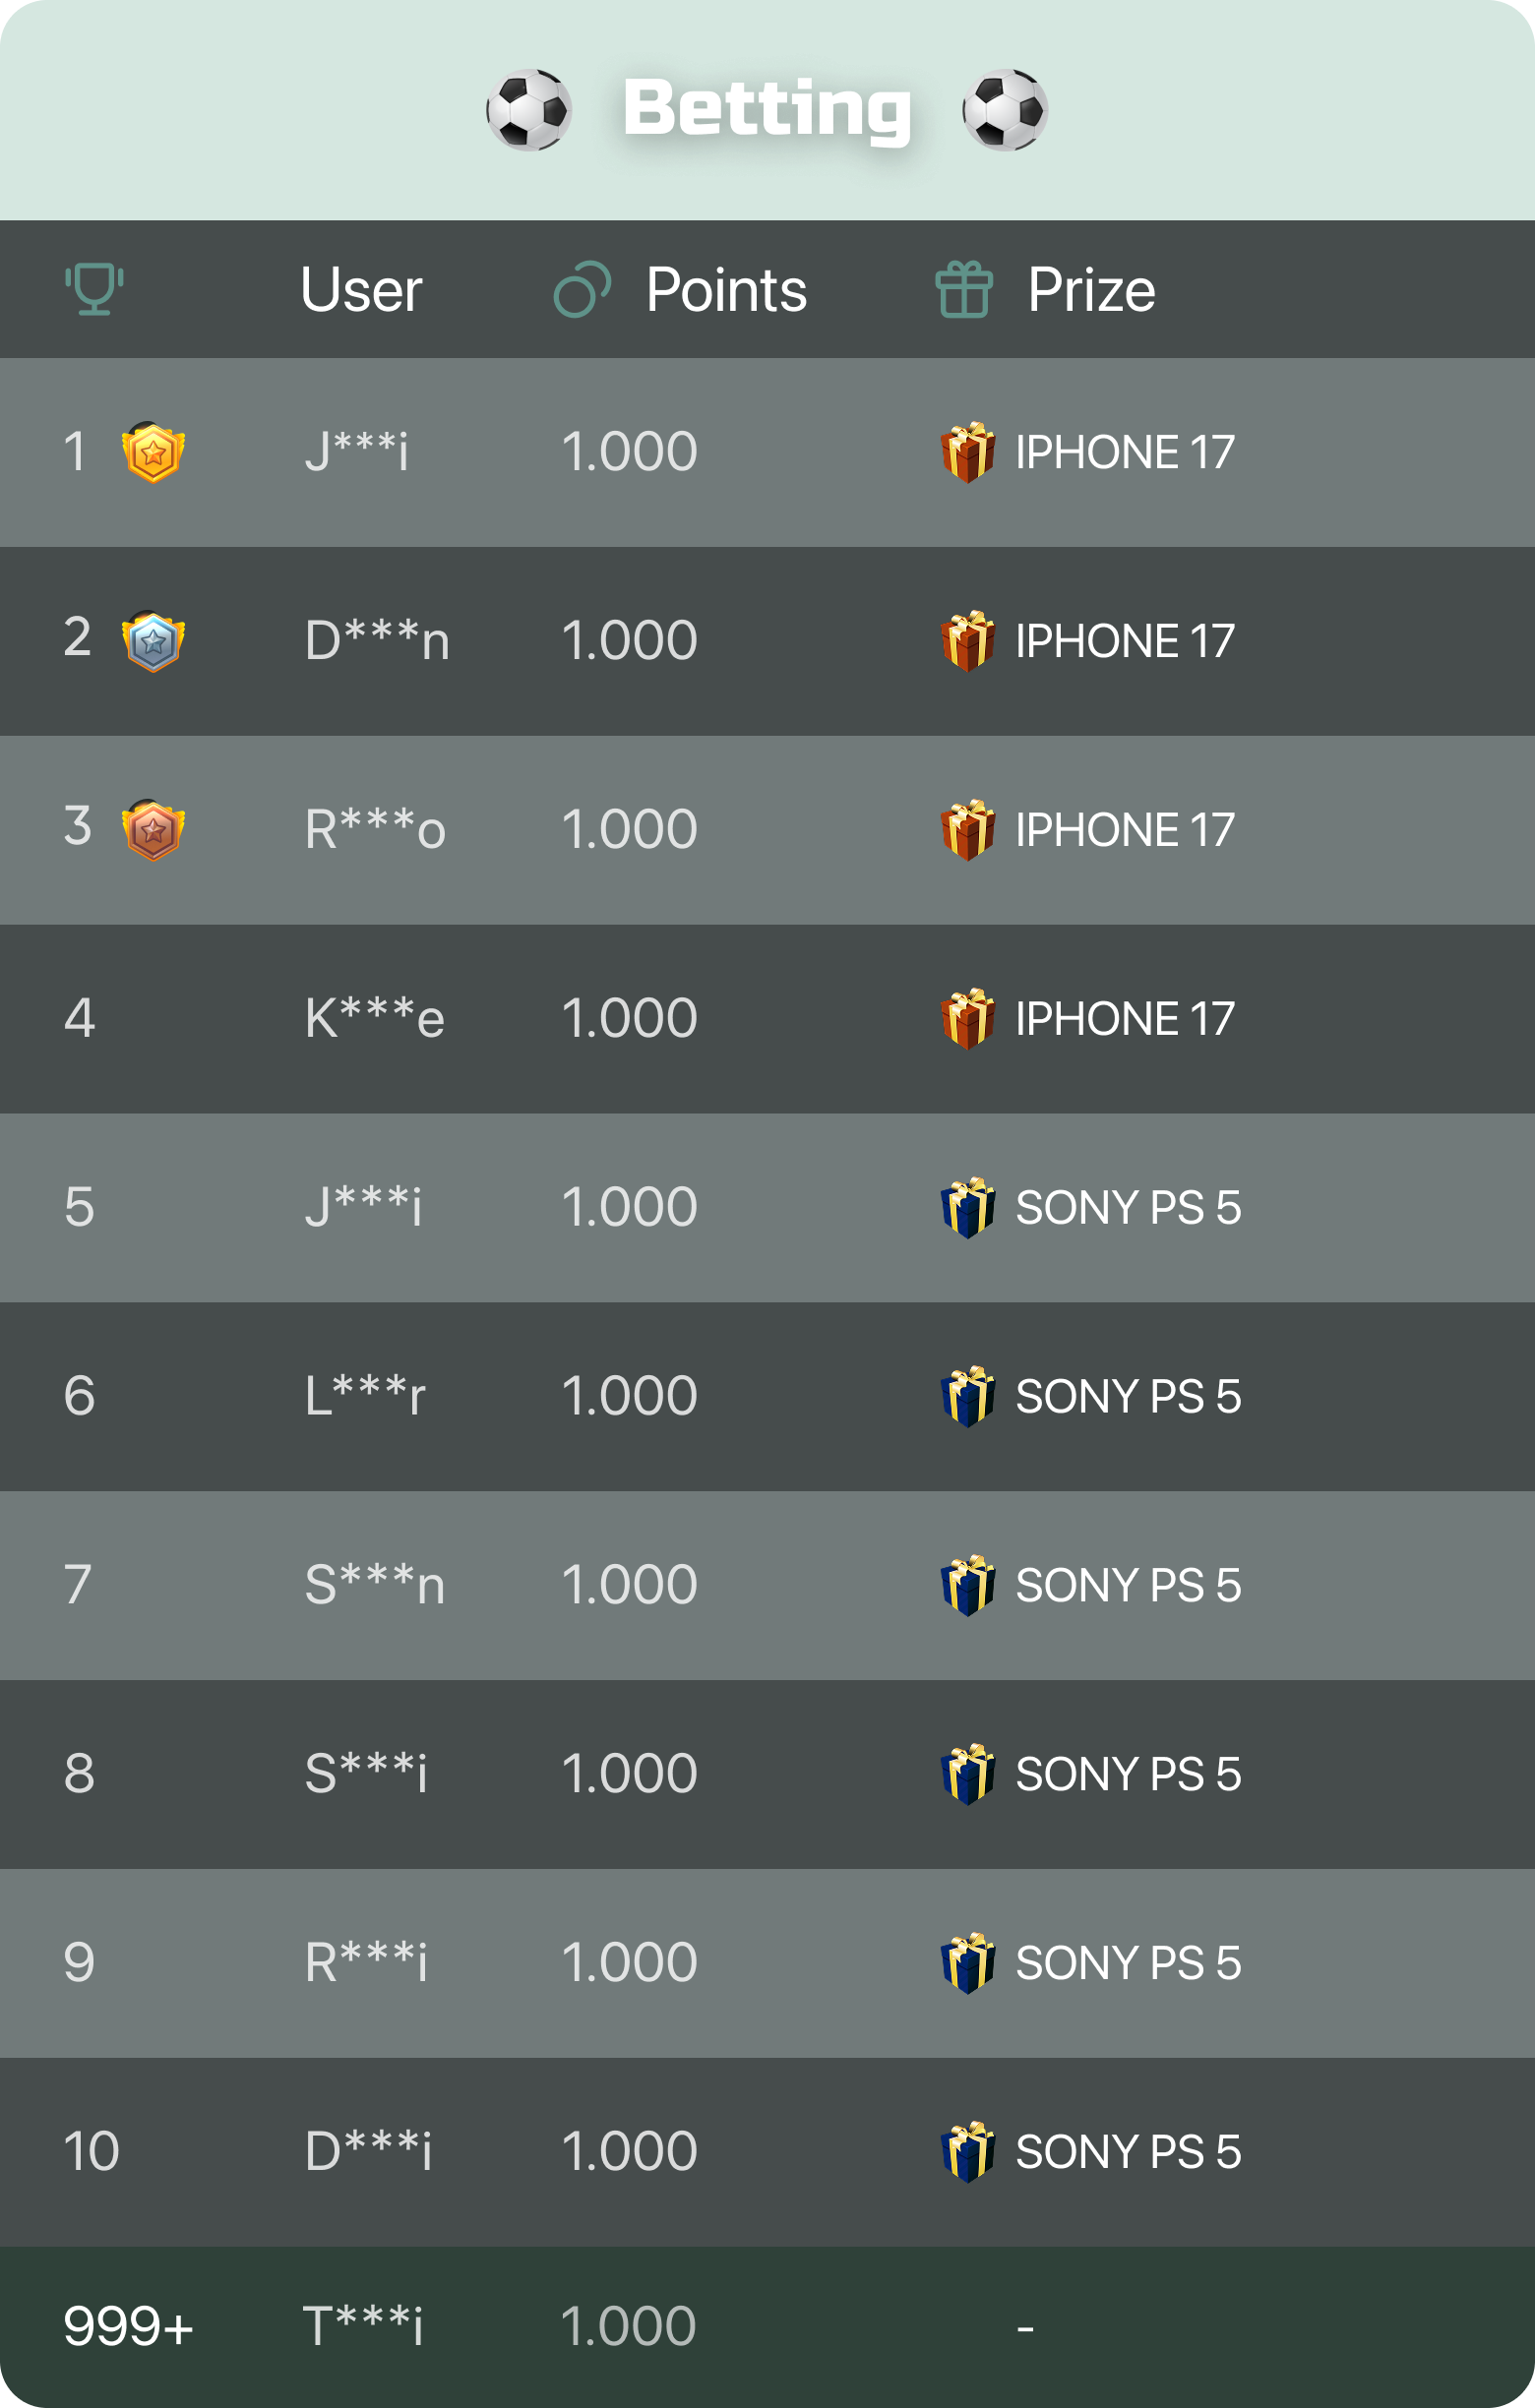Click the soccer ball right of Betting
The image size is (1535, 2408).
pos(1005,110)
